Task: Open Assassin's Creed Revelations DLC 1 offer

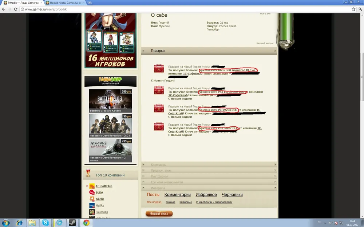Action: (x=111, y=126)
